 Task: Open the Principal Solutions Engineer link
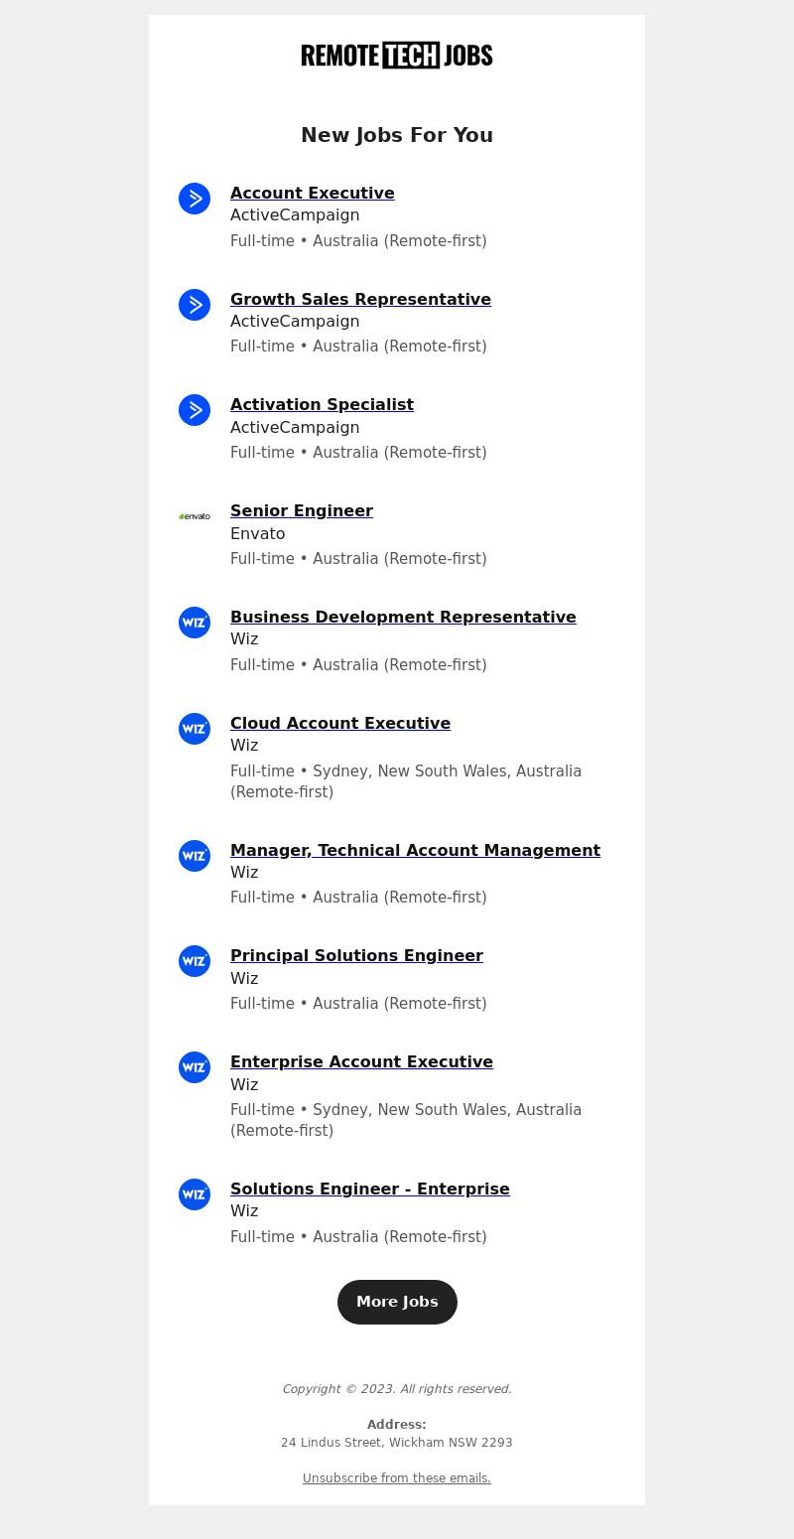click(356, 955)
